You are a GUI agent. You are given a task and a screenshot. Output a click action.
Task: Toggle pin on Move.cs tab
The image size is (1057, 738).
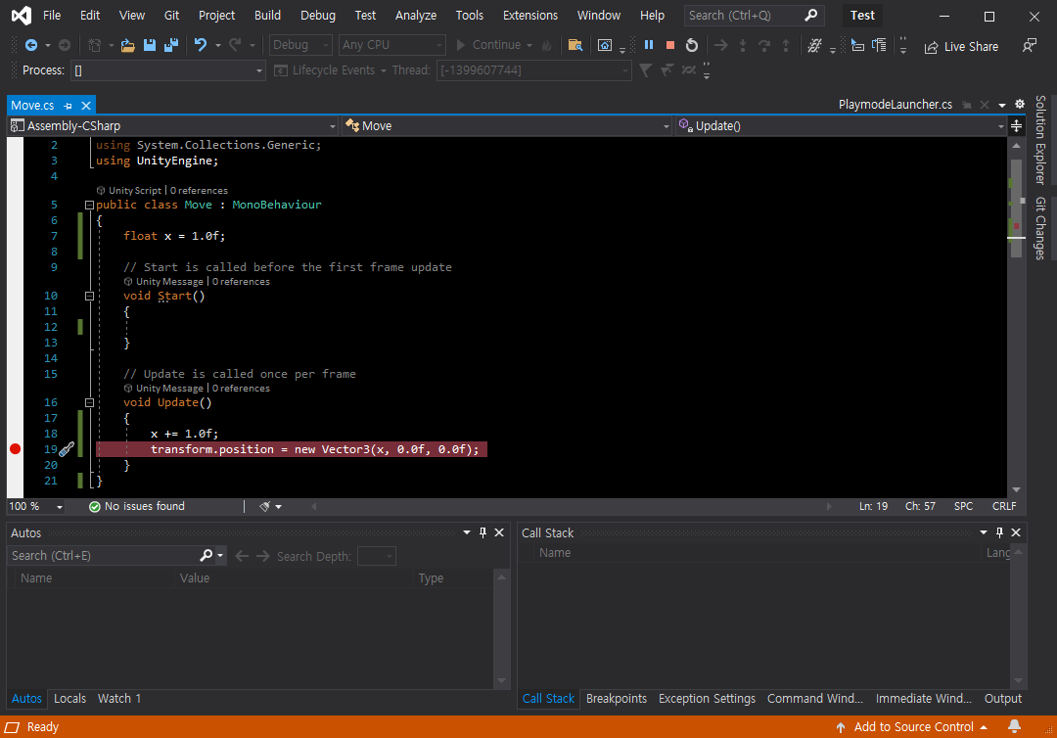[69, 106]
